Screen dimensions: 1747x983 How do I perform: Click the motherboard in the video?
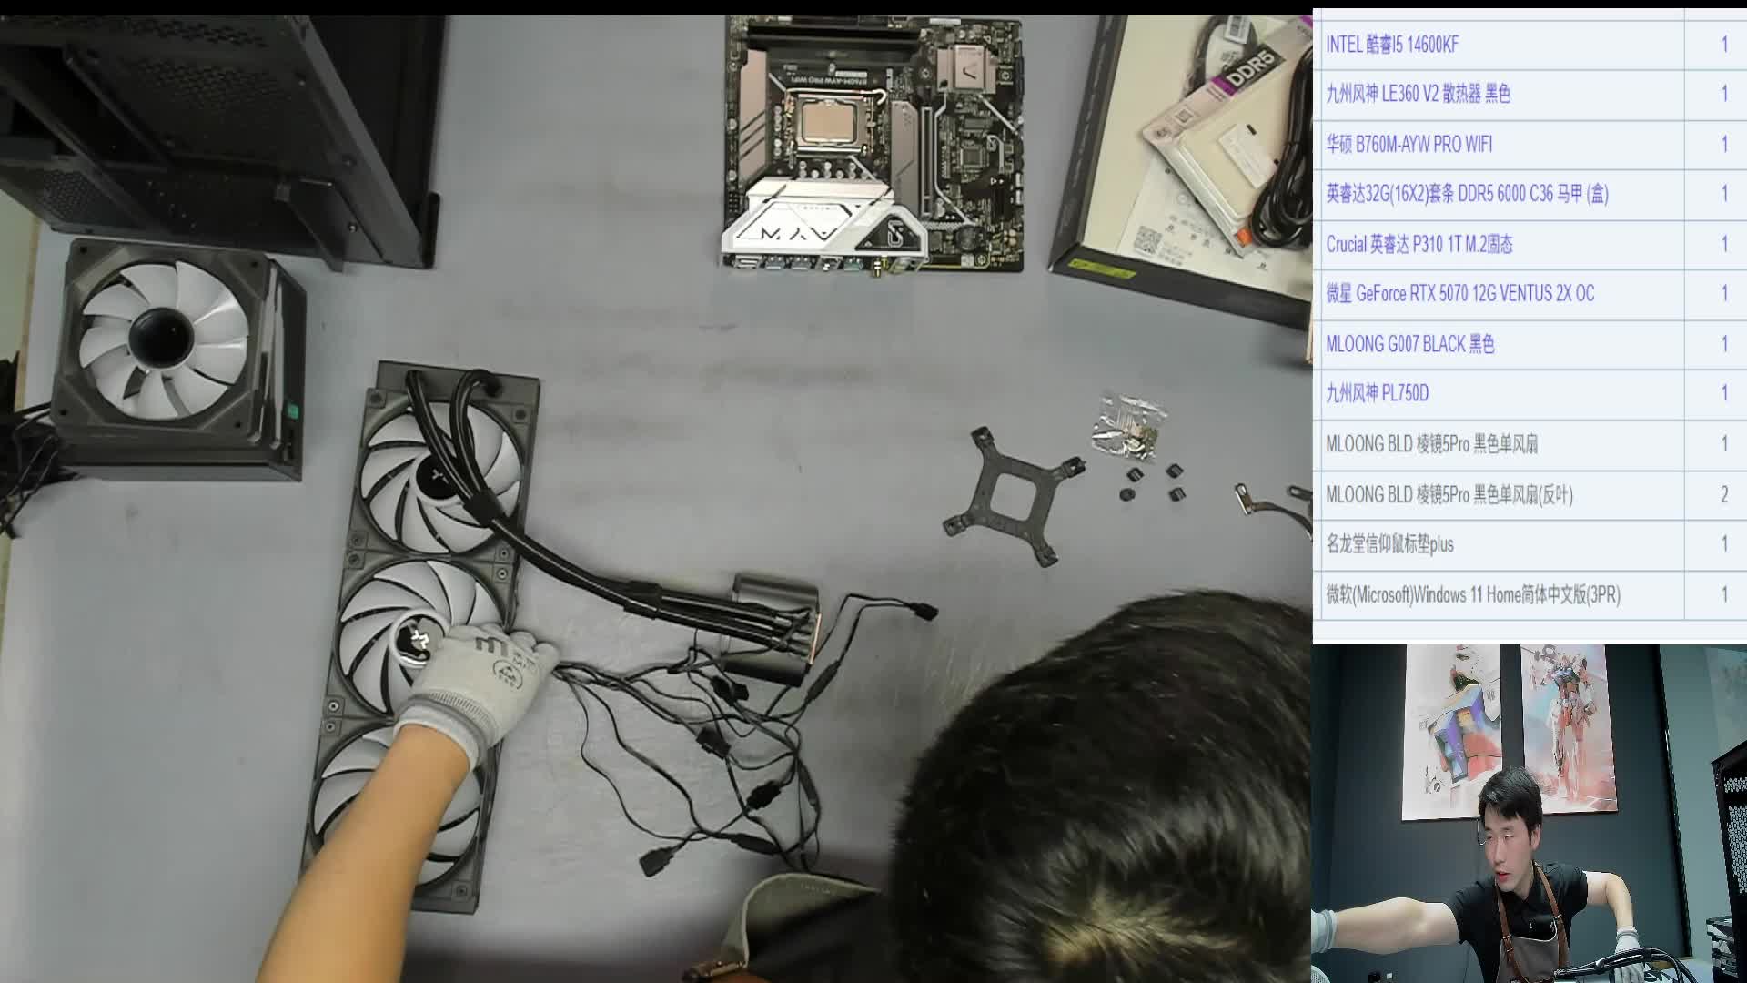click(873, 146)
